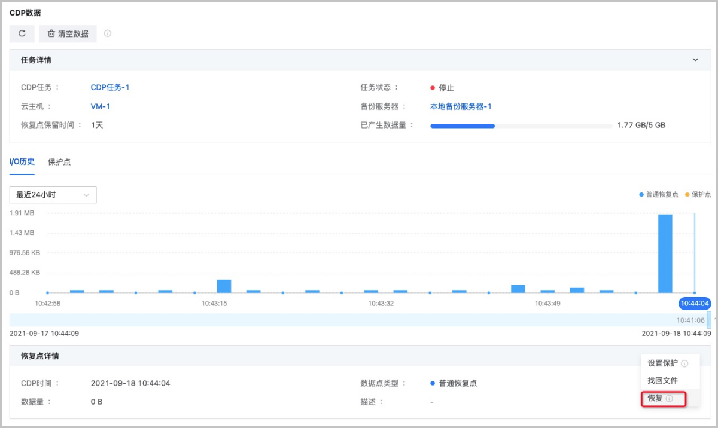718x428 pixels.
Task: Choose 找回文件 from the menu
Action: click(662, 381)
